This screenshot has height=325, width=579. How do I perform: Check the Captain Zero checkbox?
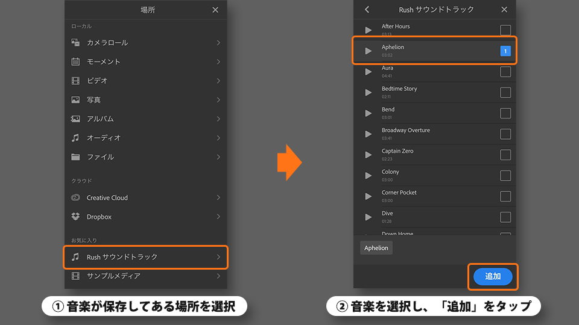[505, 155]
